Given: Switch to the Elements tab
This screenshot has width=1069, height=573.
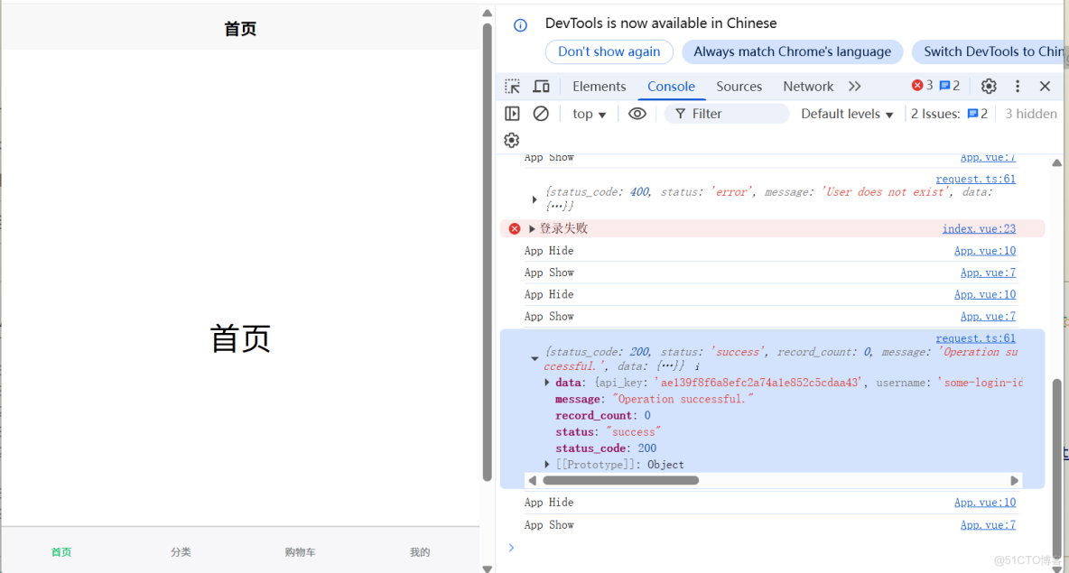Looking at the screenshot, I should 599,86.
